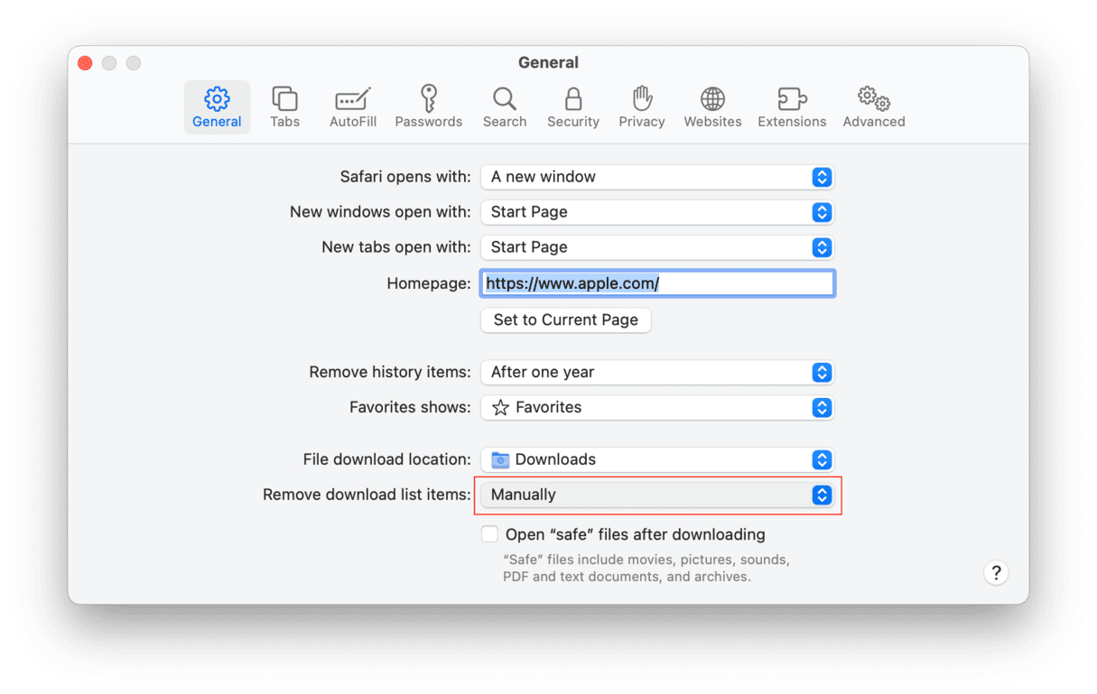Viewport: 1097px width, 694px height.
Task: Open the "Remove history items" dropdown
Action: click(x=657, y=372)
